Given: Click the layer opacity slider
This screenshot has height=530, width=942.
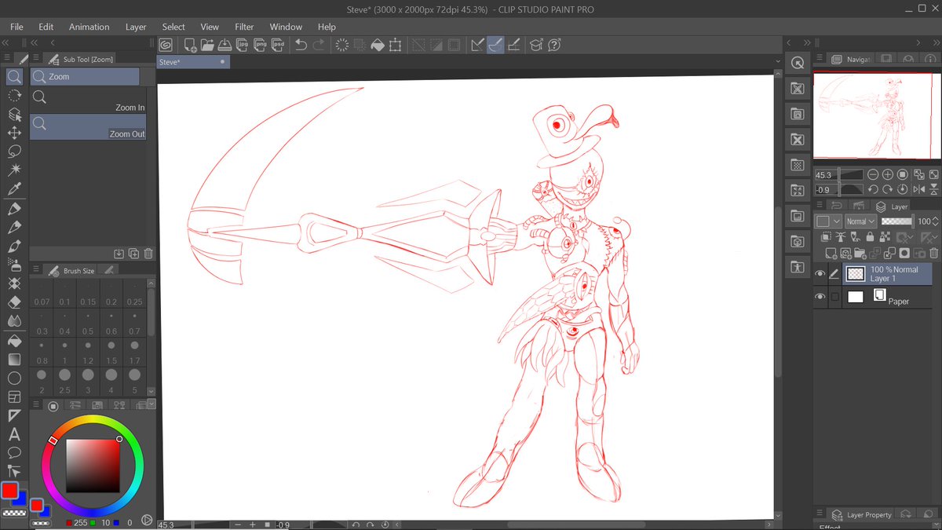Looking at the screenshot, I should (898, 221).
